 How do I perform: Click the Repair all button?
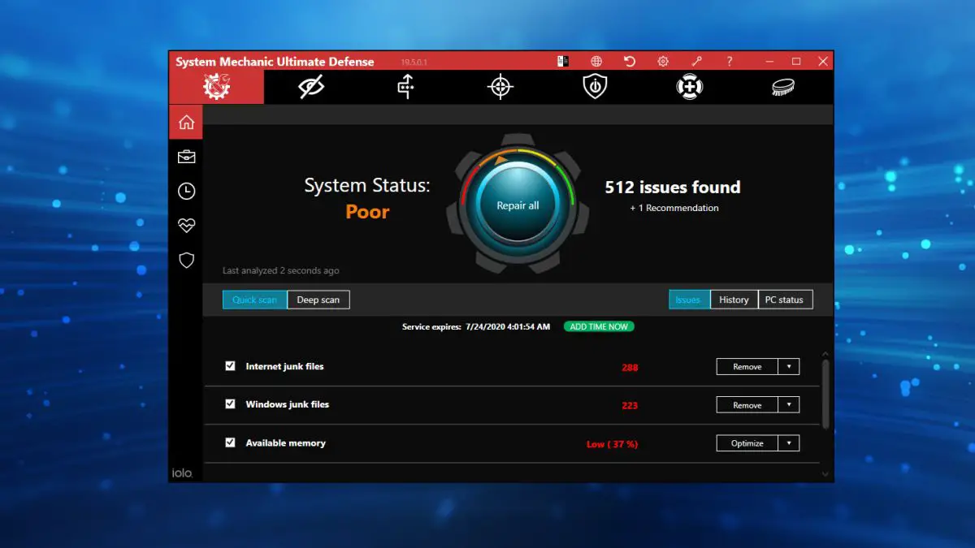[x=518, y=205]
